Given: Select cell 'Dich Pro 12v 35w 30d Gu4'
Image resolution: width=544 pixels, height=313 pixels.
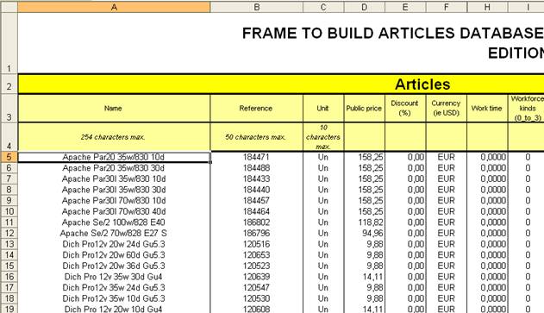Looking at the screenshot, I should point(114,277).
